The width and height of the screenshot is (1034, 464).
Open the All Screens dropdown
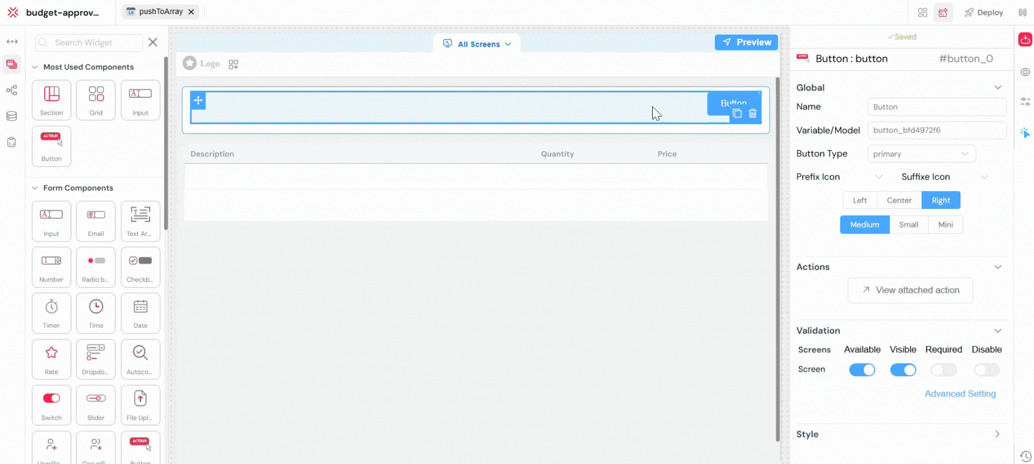(477, 44)
